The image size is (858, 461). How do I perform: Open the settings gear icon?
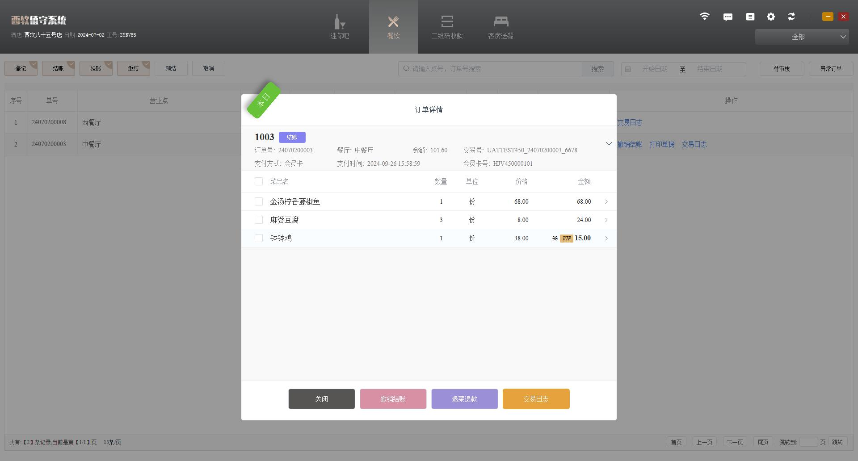tap(771, 17)
